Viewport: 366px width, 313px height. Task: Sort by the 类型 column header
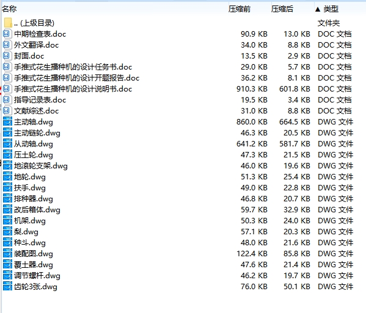pos(331,9)
